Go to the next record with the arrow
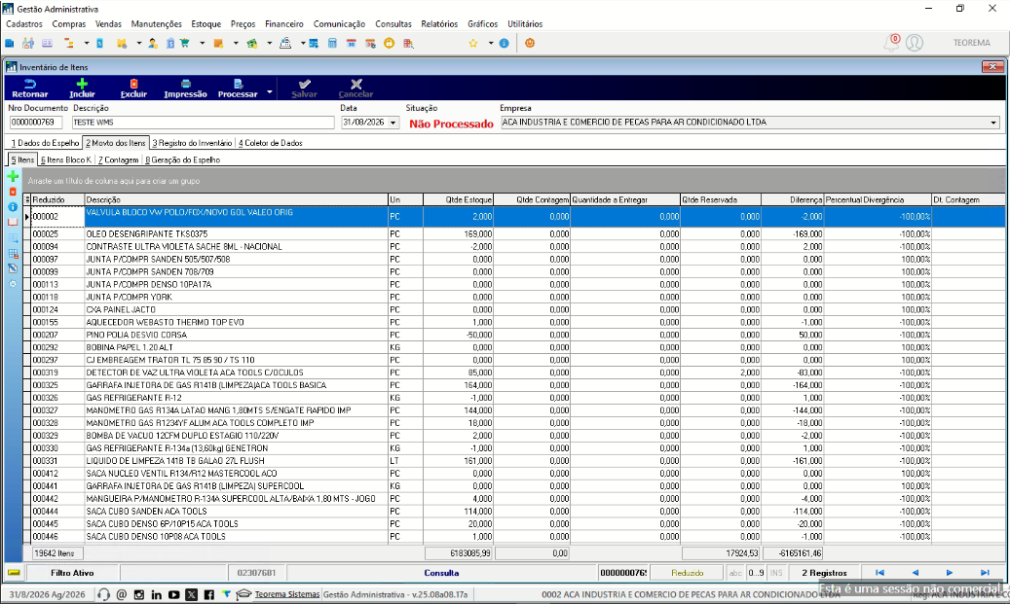The height and width of the screenshot is (604, 1010). click(x=950, y=573)
